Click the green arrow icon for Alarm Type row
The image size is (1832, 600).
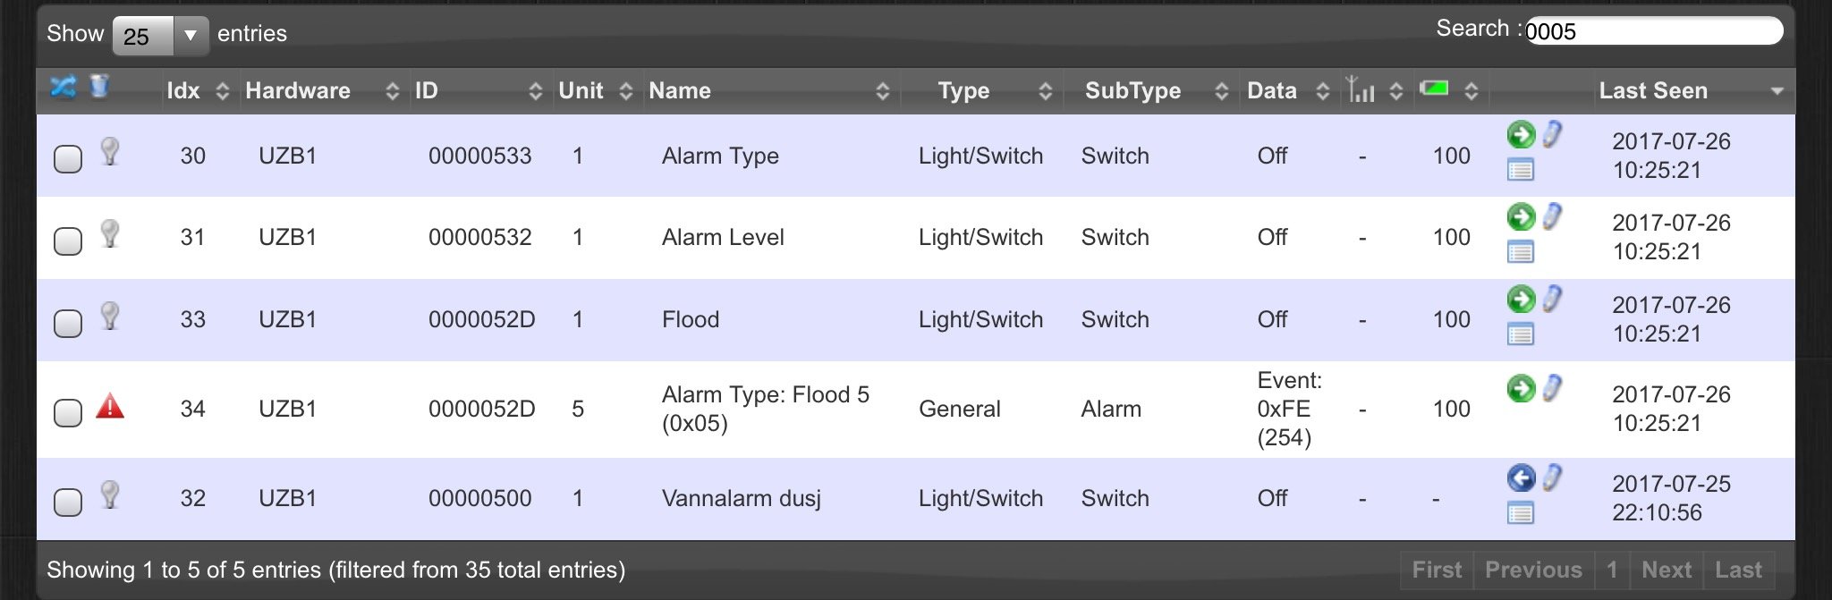[1521, 135]
